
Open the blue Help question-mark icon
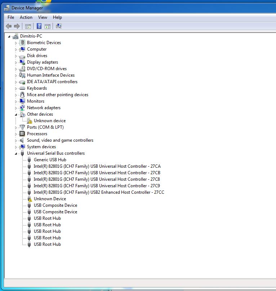click(39, 26)
